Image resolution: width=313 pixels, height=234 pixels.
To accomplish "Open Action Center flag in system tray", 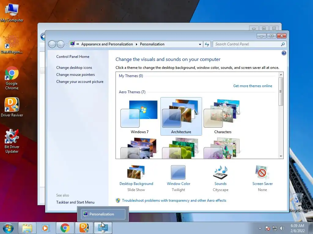I will [x=267, y=228].
